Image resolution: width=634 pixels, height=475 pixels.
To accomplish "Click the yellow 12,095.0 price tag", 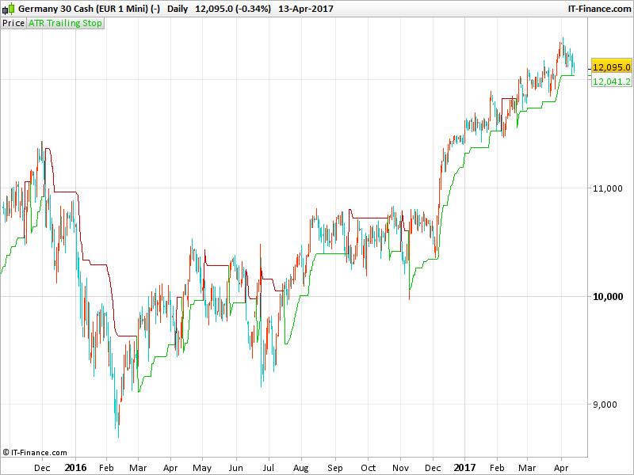I will (x=611, y=67).
